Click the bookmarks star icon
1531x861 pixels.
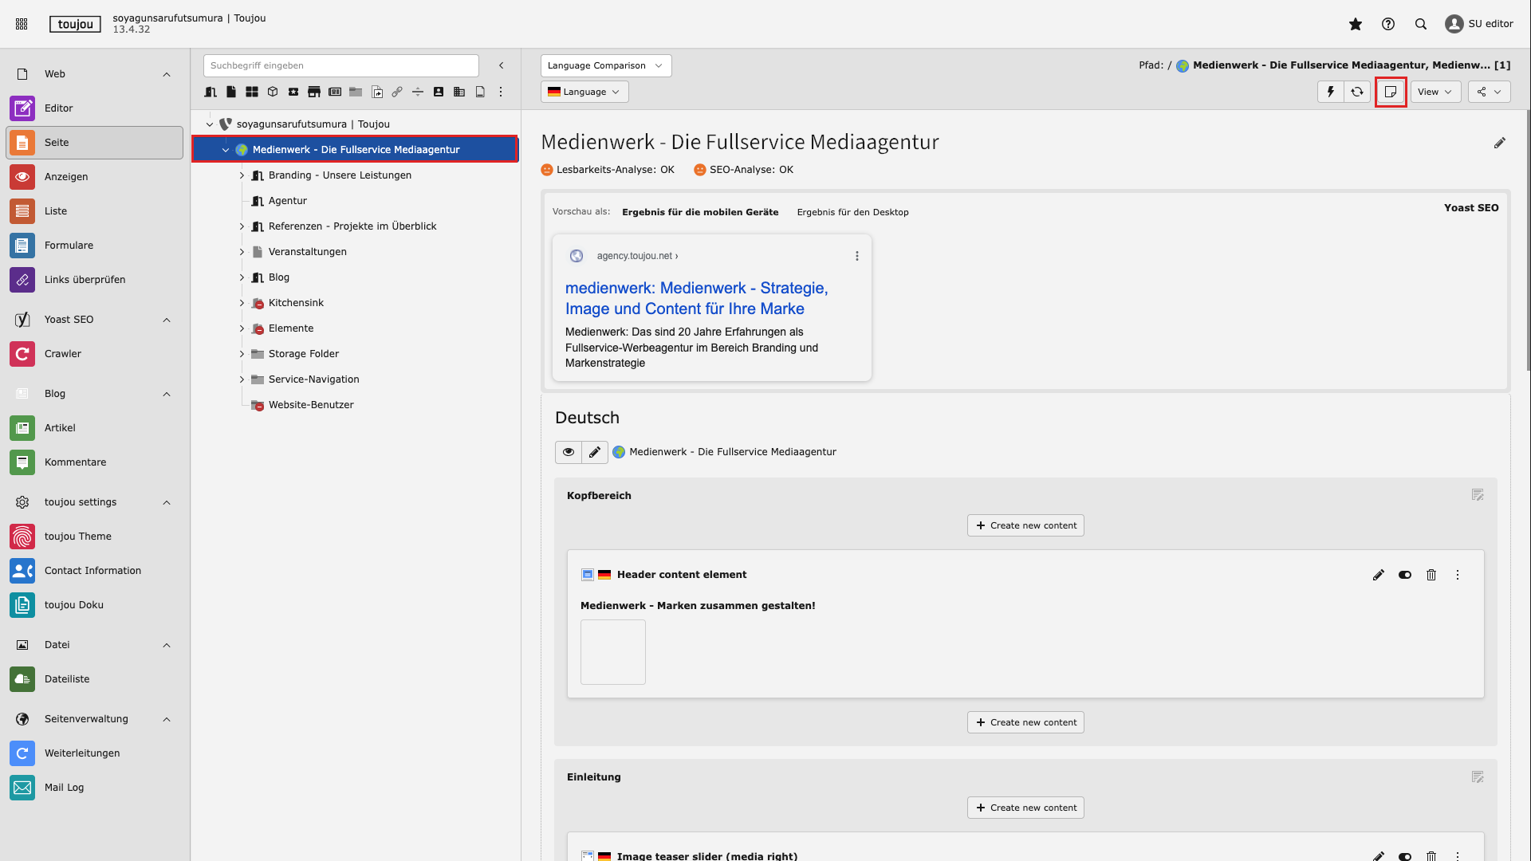point(1356,24)
